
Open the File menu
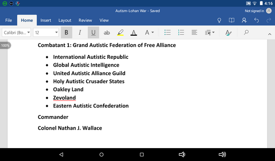[9, 20]
